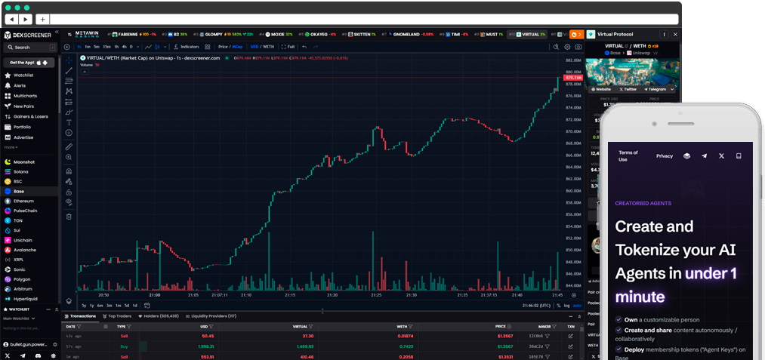Undo the last chart action
This screenshot has width=765, height=360.
[x=304, y=47]
